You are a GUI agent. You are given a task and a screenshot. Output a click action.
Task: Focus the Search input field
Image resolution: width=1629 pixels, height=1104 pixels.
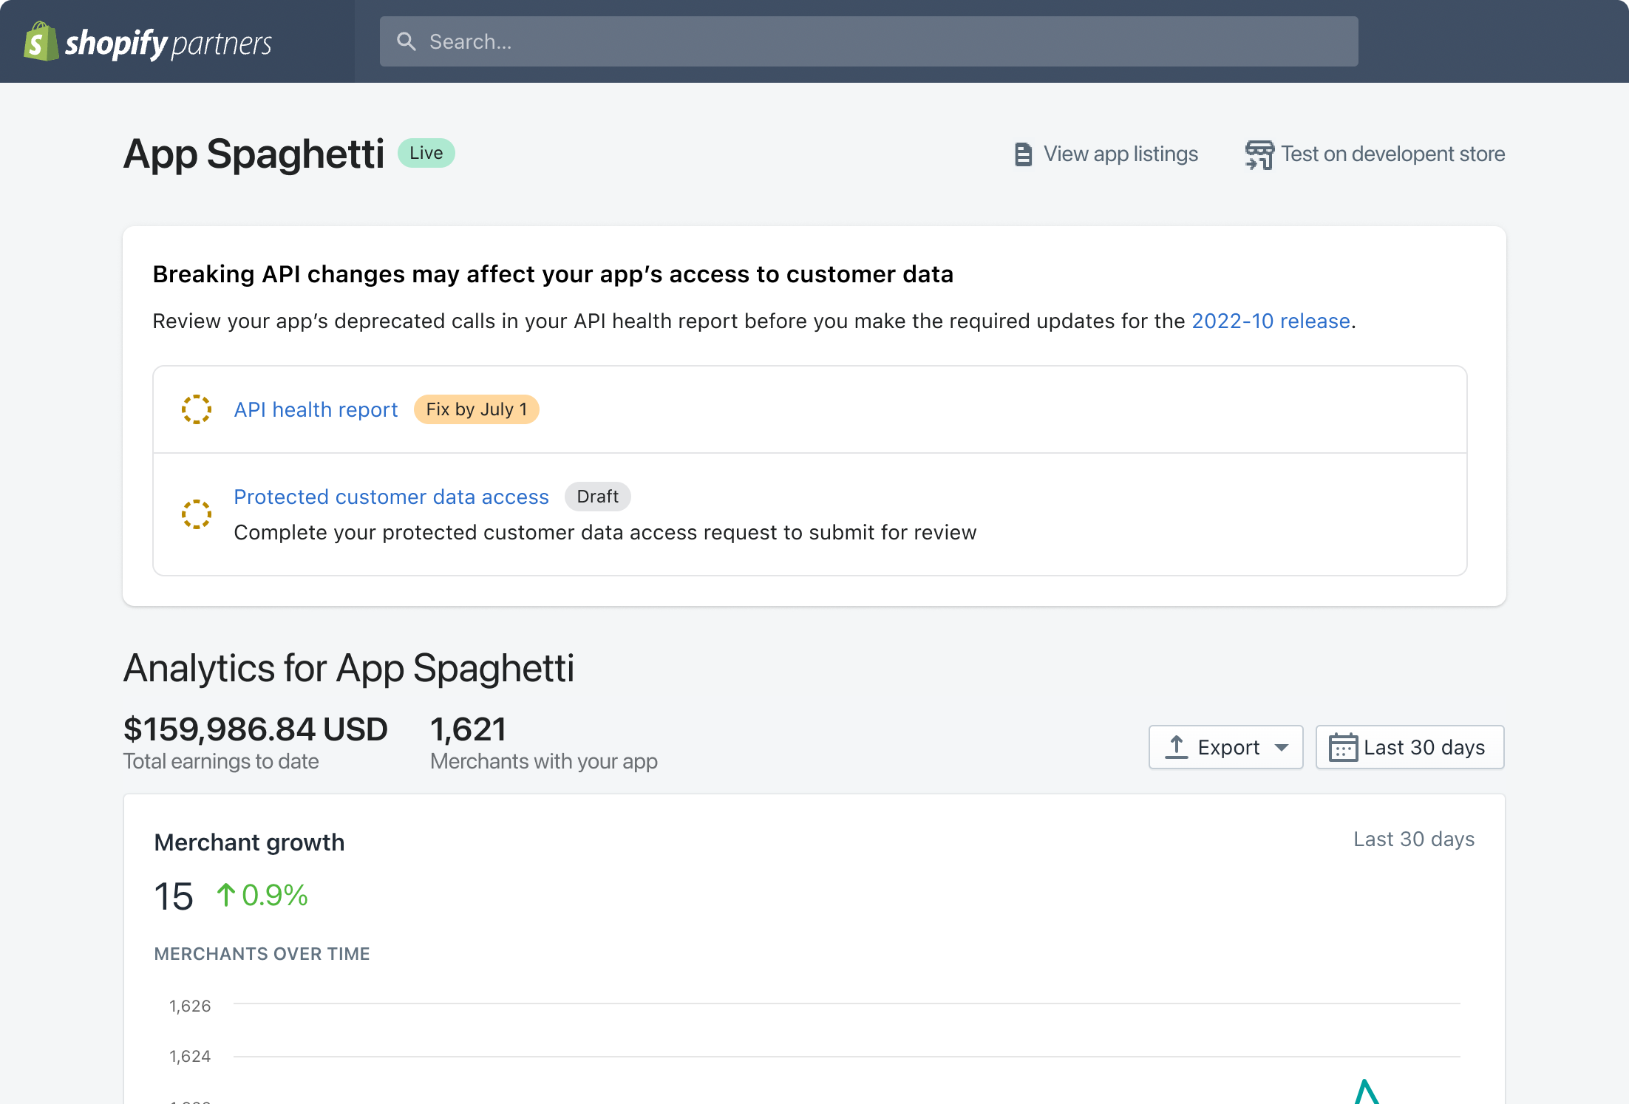868,41
